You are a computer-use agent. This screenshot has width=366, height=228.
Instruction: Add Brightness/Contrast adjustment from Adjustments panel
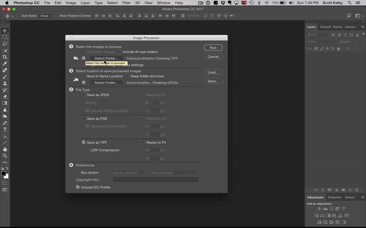pos(319,209)
